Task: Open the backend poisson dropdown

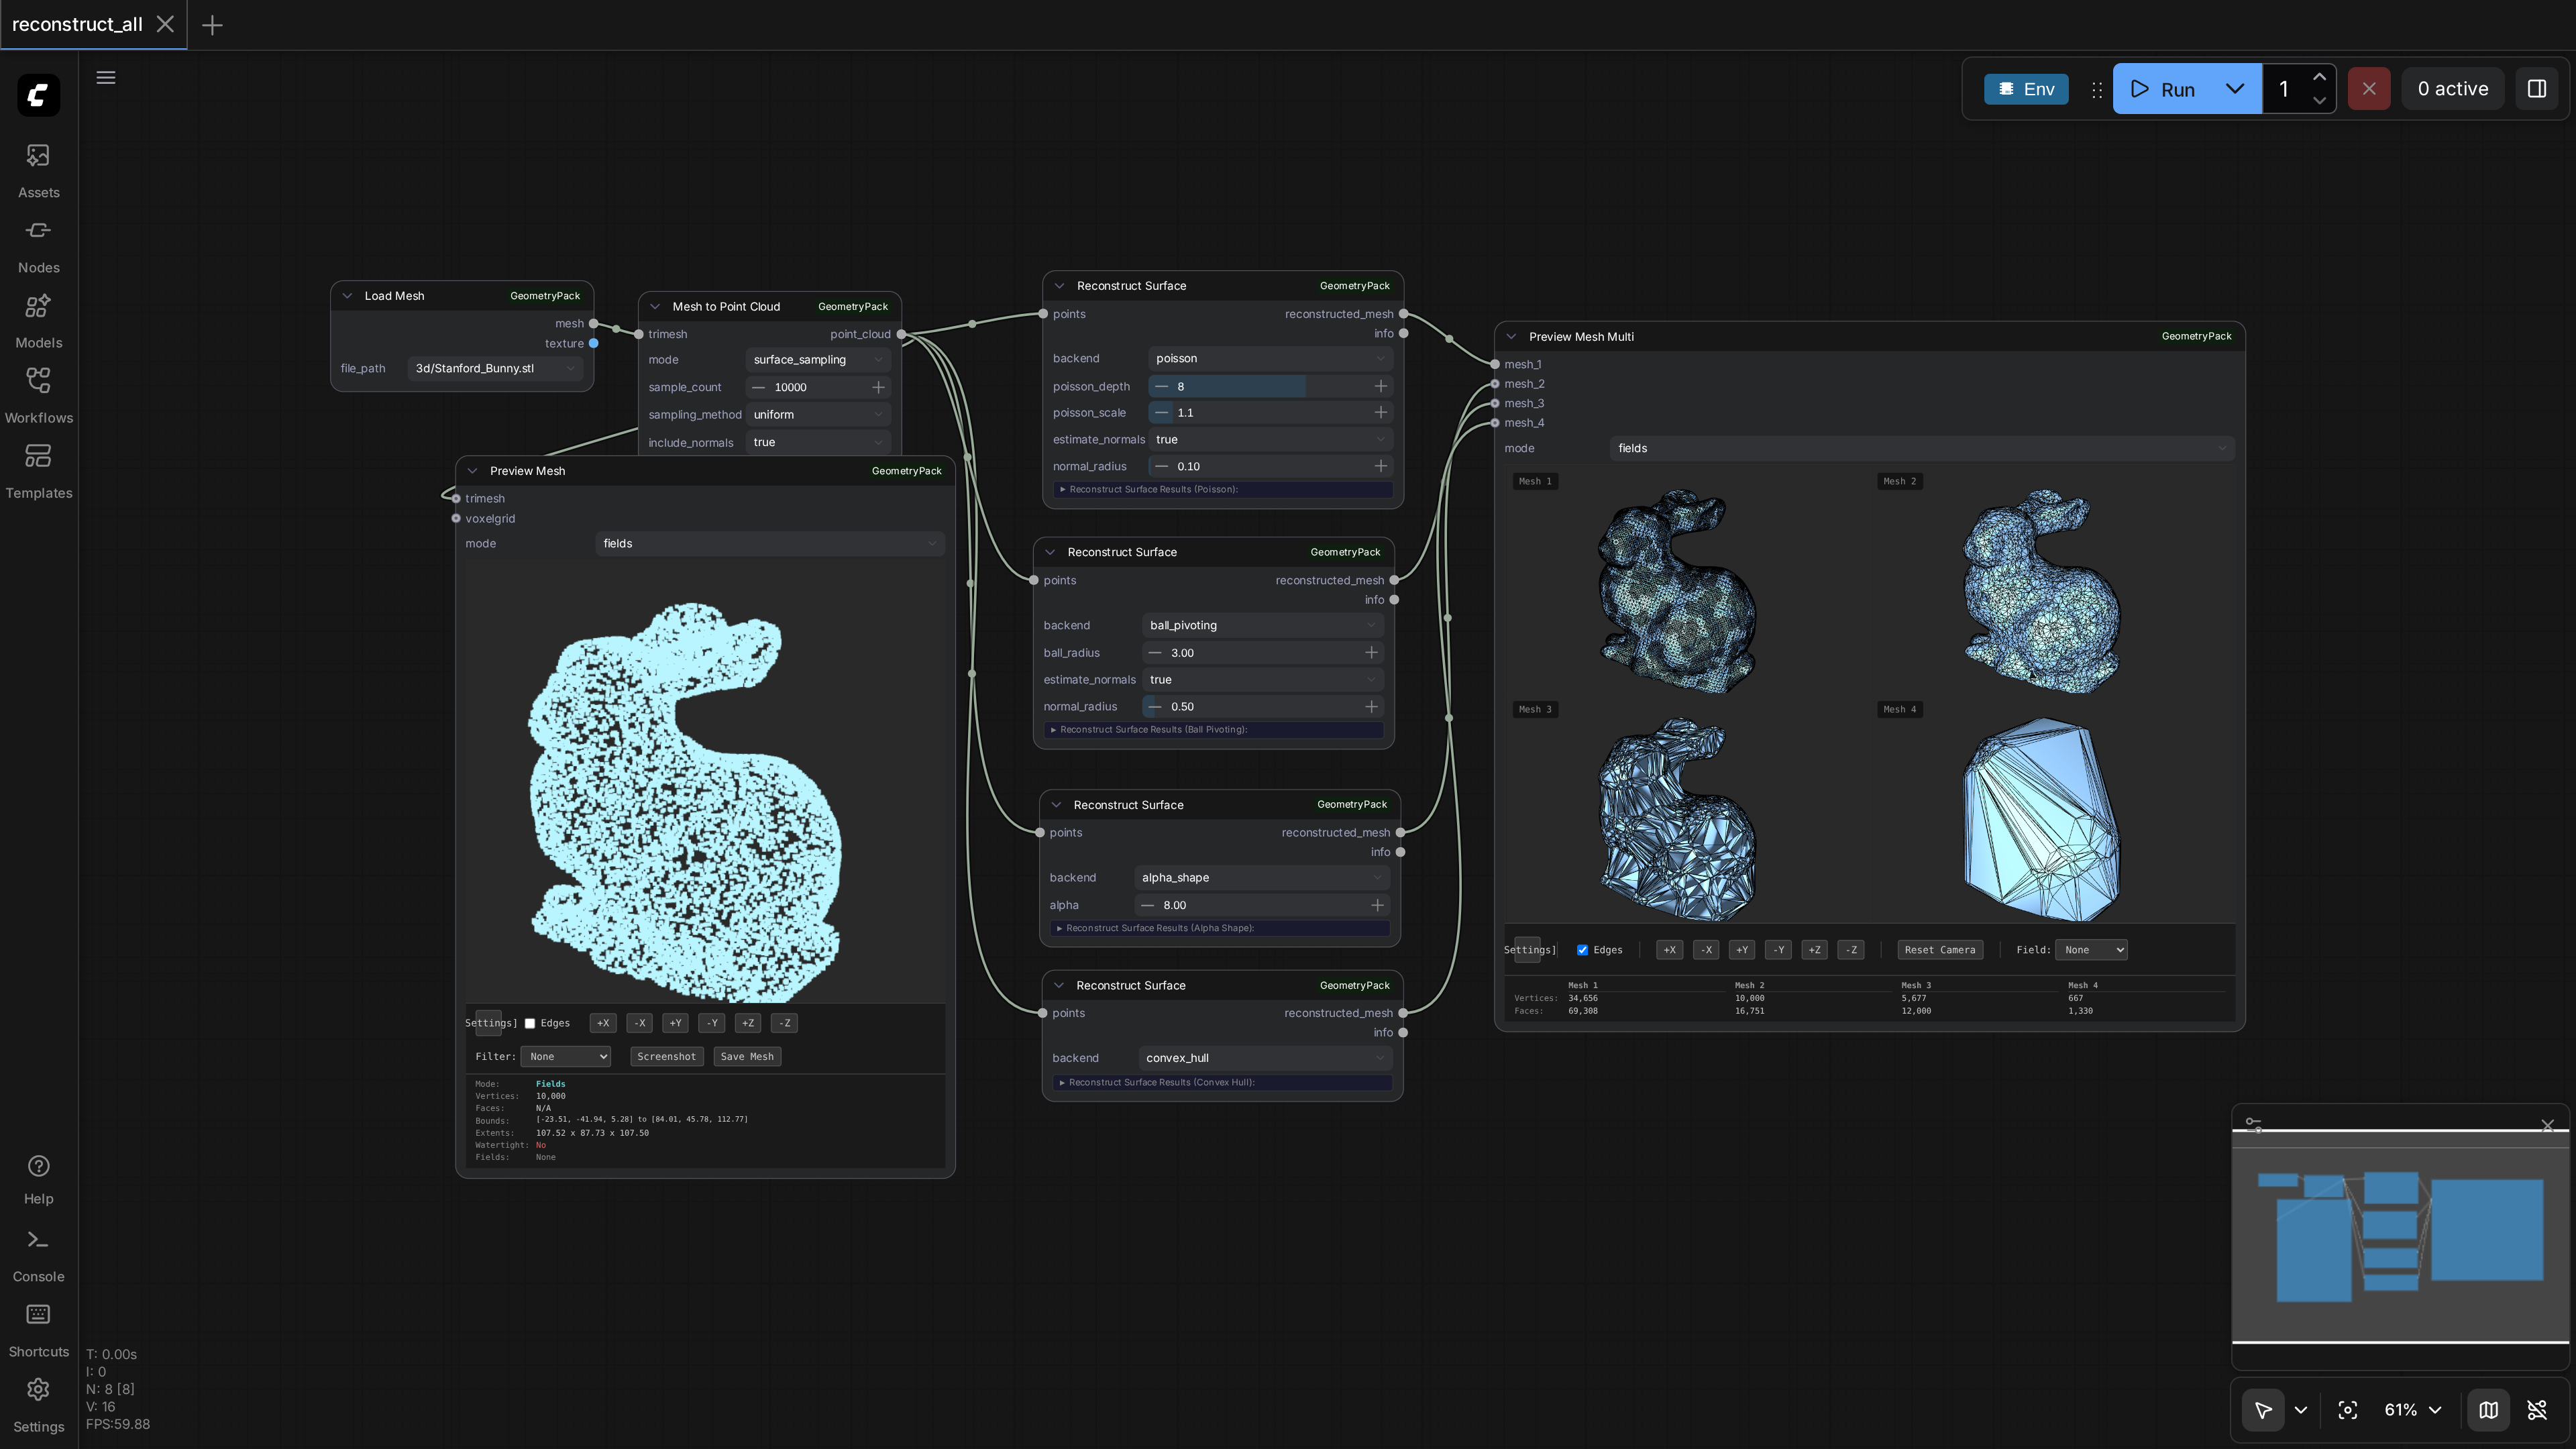Action: (1269, 359)
